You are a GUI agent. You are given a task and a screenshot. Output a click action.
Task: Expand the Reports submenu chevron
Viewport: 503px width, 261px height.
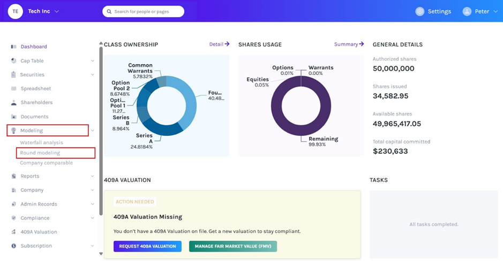[x=93, y=176]
